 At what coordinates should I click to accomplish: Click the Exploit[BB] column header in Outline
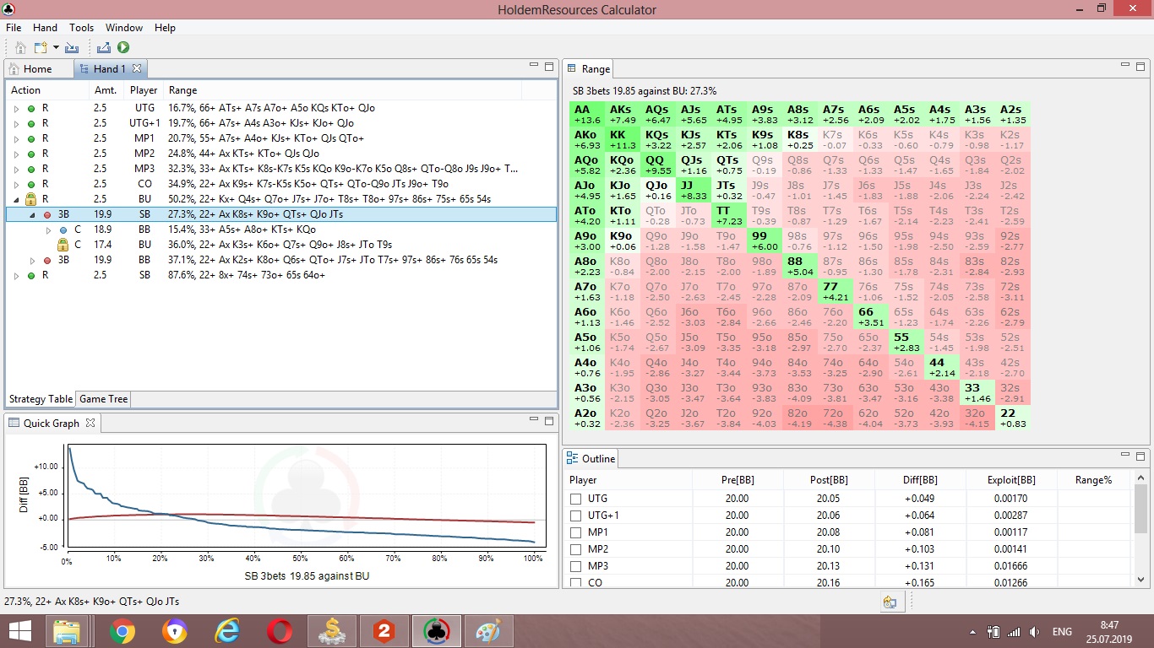pos(1011,480)
